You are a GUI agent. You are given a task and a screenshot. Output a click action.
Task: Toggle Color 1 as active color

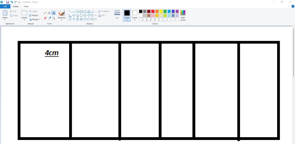(x=127, y=15)
